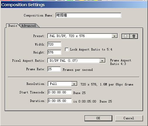The image size is (148, 126).
Task: Enable Lock Aspect Ratio to 5:4 checkbox
Action: [67, 49]
